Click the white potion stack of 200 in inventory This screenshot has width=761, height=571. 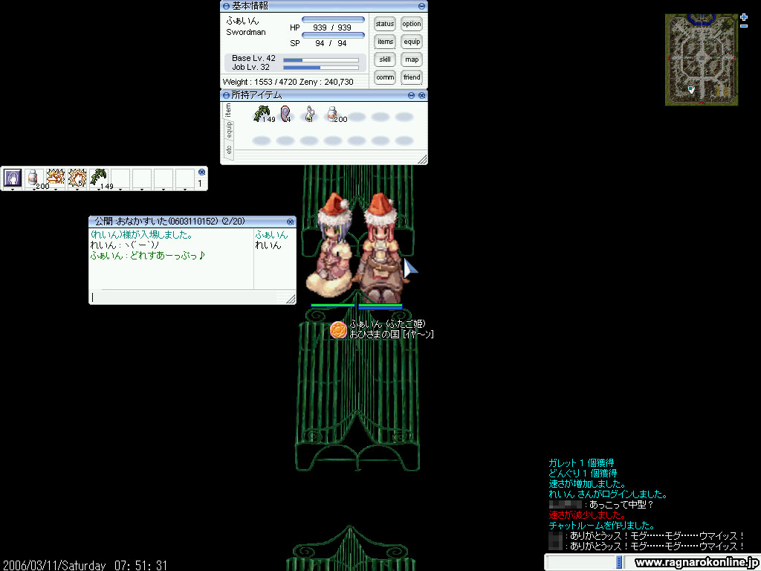click(333, 114)
